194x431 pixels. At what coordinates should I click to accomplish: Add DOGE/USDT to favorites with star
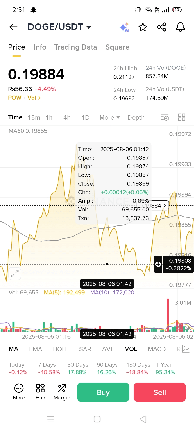coord(143,27)
